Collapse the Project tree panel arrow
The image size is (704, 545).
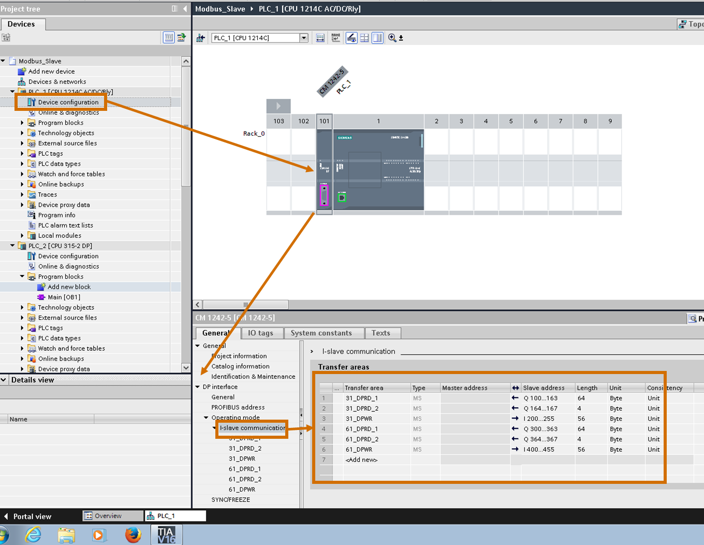tap(185, 9)
